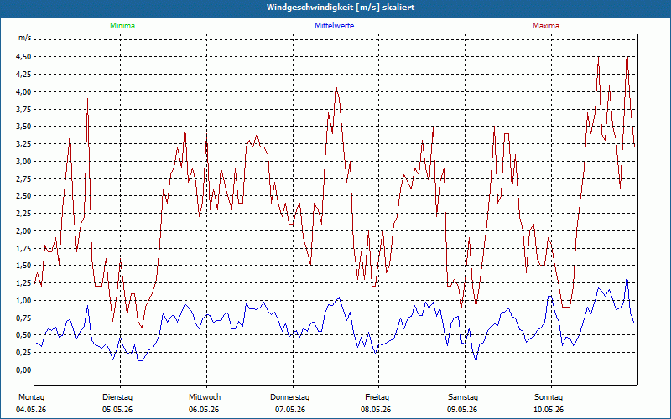Screen dimensions: 671x419
Task: Click the 05.05.26 date label
Action: coord(117,410)
